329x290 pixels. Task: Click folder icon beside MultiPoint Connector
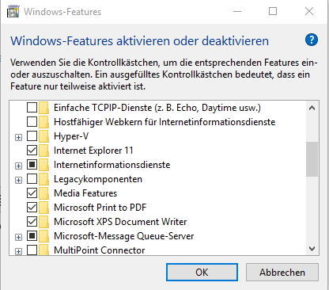[x=43, y=250]
